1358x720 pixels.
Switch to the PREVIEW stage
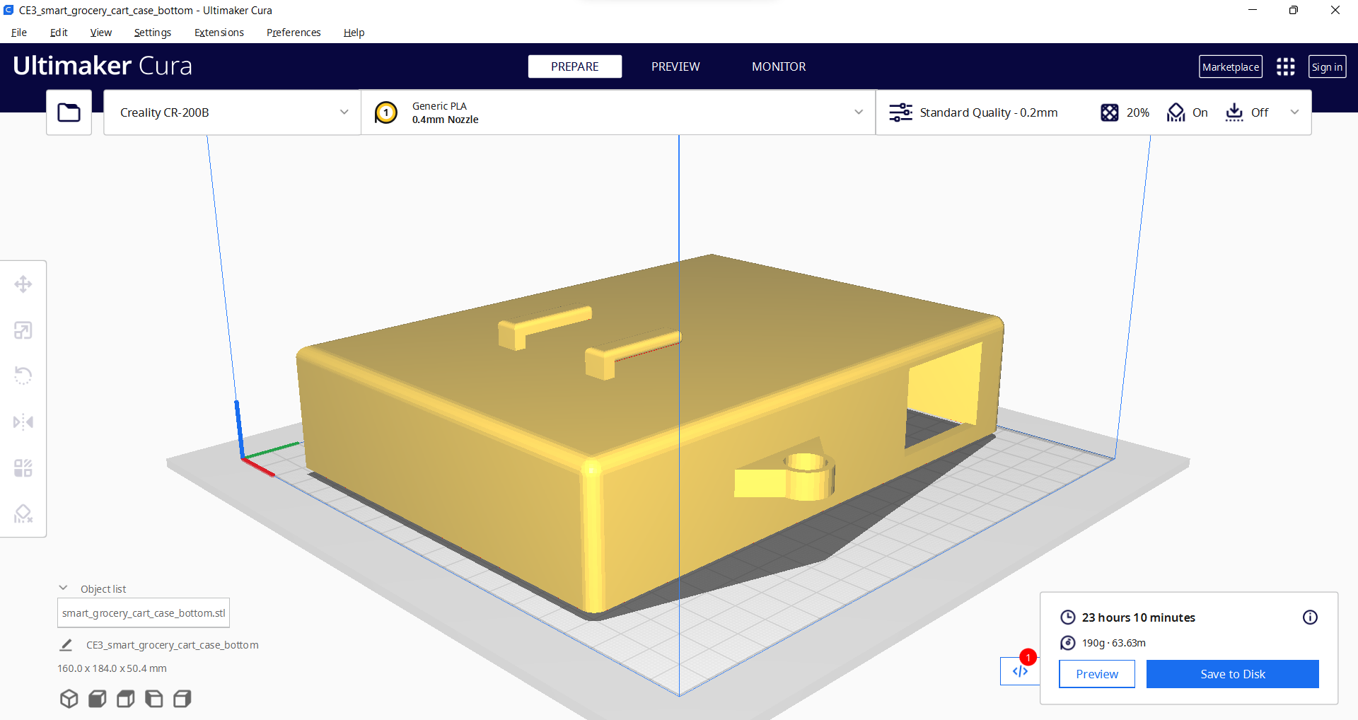(x=675, y=66)
